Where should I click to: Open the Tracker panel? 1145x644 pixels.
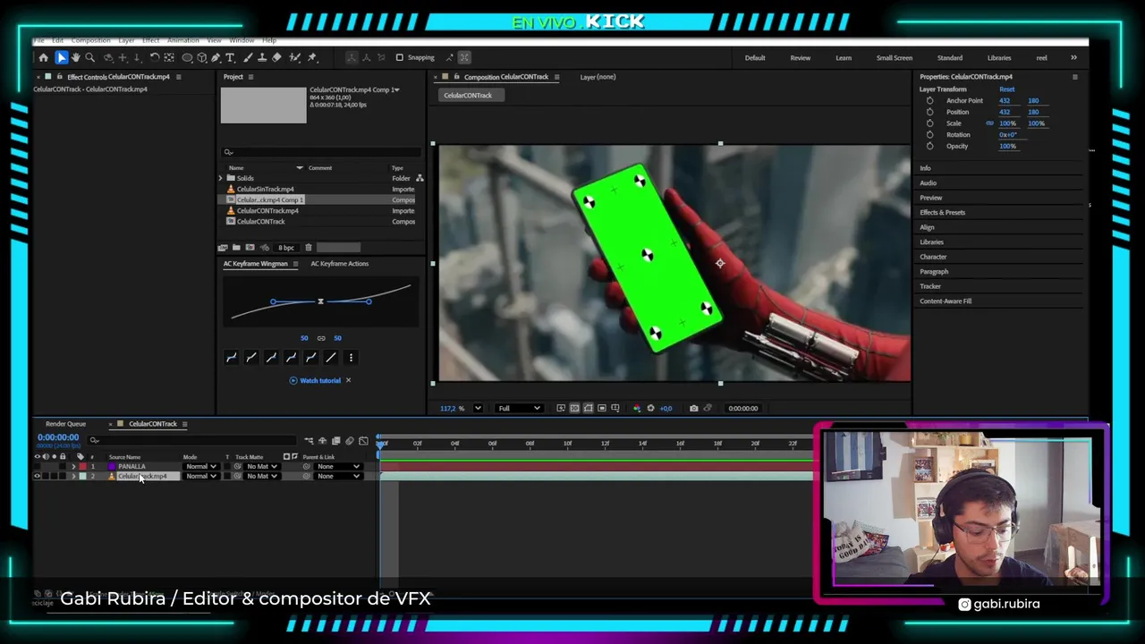[x=930, y=287]
